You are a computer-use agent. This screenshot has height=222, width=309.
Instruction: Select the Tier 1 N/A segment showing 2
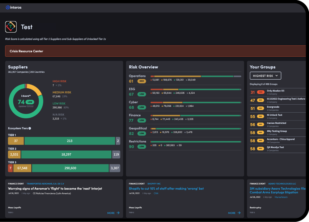coord(118,141)
